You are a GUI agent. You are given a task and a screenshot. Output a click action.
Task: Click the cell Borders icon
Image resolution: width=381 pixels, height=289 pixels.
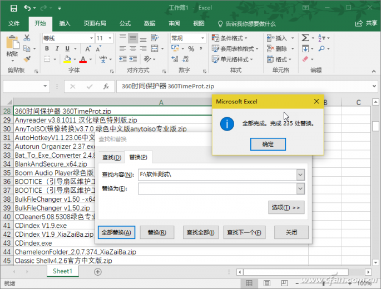(x=47, y=59)
